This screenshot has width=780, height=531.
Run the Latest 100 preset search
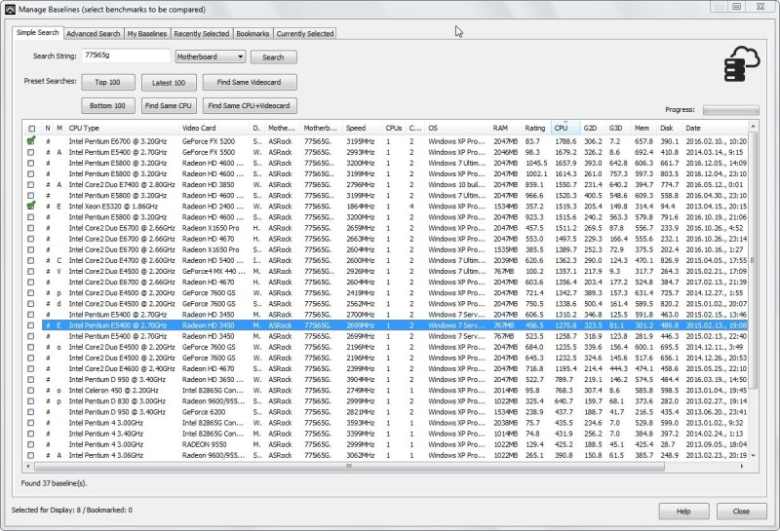point(169,83)
